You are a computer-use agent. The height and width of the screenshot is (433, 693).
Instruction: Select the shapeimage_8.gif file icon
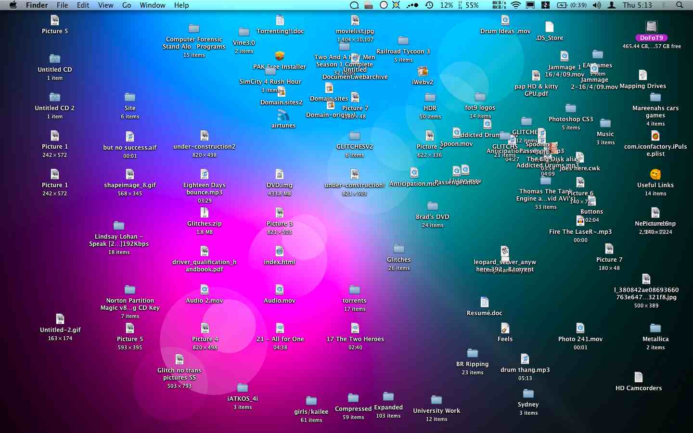[x=130, y=174]
